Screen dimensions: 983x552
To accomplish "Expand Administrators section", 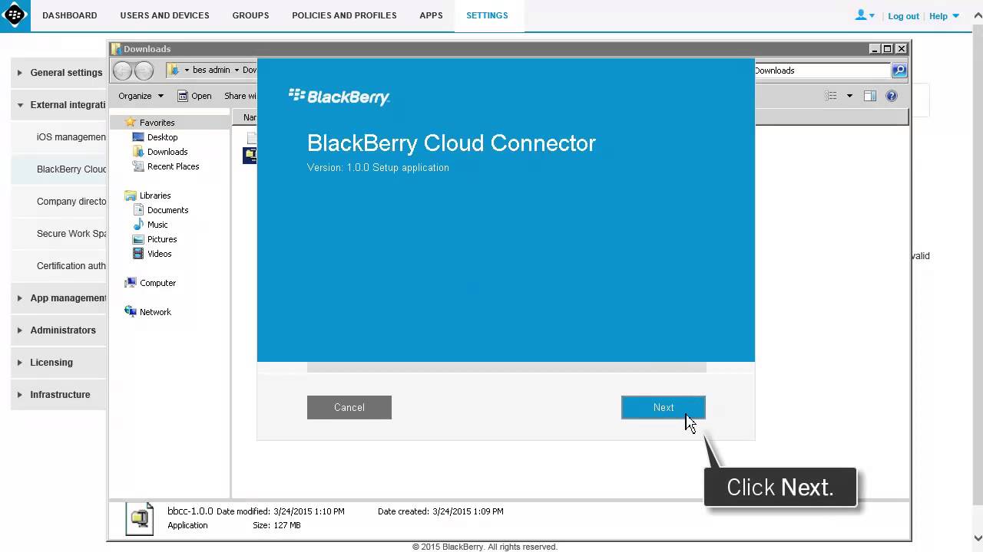I will coord(59,330).
